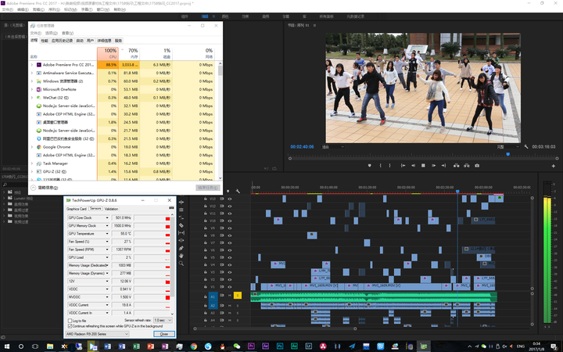
Task: Open program monitor wrench settings
Action: point(526,146)
